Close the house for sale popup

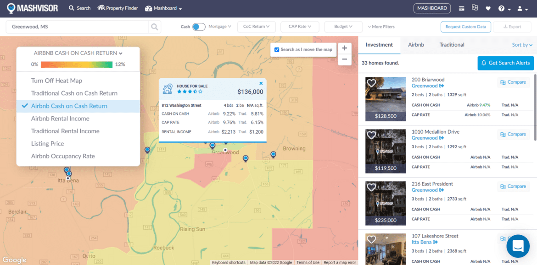(x=261, y=83)
